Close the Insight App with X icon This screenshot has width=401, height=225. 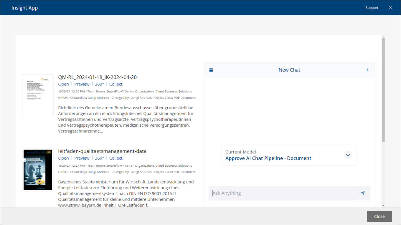click(390, 8)
